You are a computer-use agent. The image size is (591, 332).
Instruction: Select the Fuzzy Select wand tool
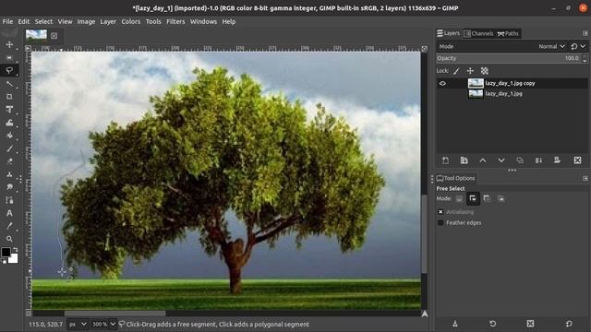[x=9, y=84]
